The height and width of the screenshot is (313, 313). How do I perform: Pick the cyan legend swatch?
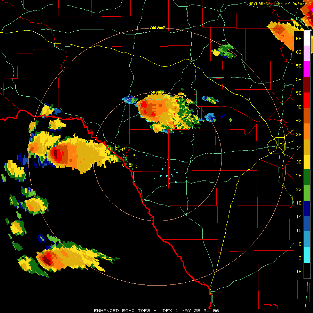point(307,255)
